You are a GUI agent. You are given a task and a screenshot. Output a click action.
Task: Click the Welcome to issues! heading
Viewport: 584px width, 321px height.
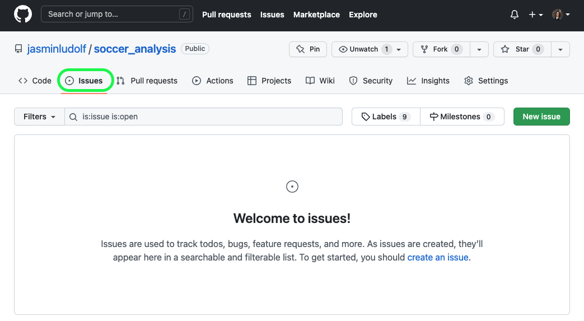[292, 218]
